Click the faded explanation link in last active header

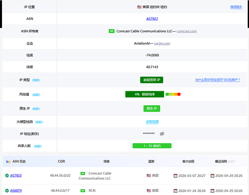coord(231,161)
